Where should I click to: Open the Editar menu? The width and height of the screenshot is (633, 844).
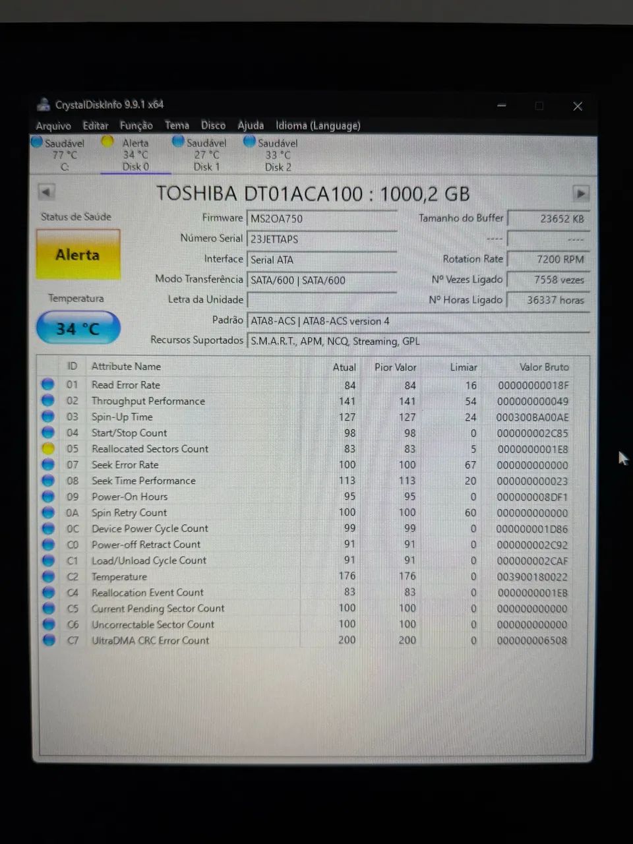click(x=95, y=125)
